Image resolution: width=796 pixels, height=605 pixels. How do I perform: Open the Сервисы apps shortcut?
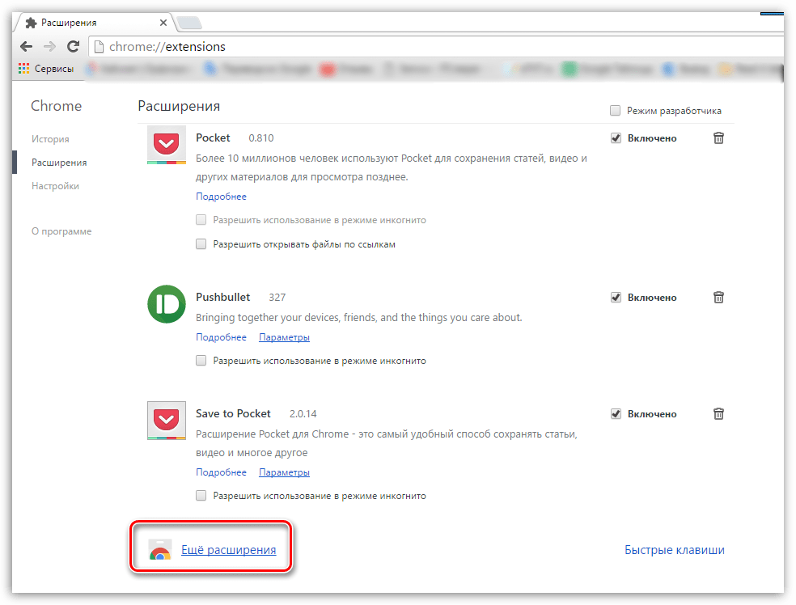46,69
